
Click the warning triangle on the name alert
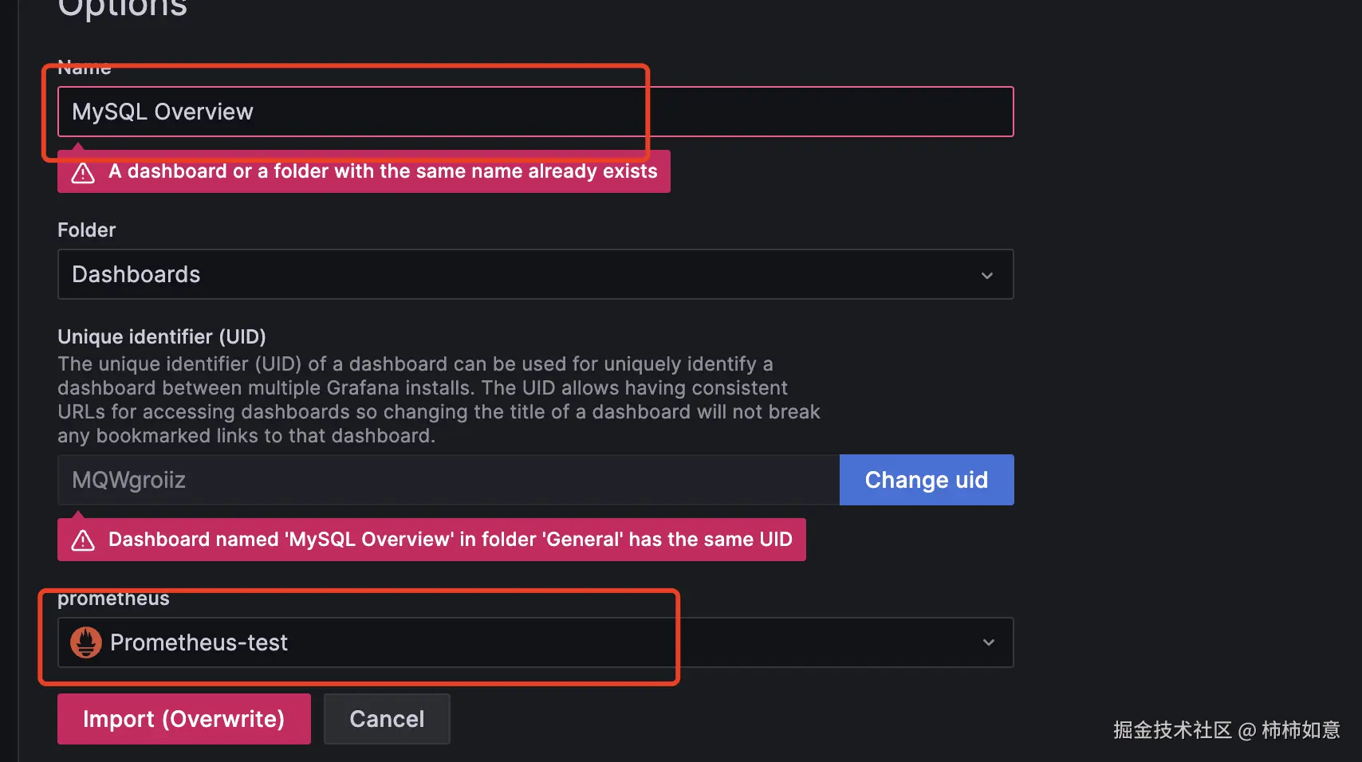coord(82,171)
